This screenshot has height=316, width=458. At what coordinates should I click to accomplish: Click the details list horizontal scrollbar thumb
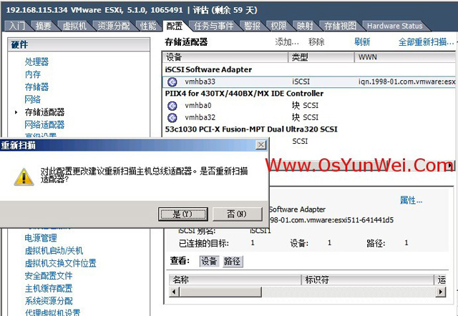click(x=220, y=292)
